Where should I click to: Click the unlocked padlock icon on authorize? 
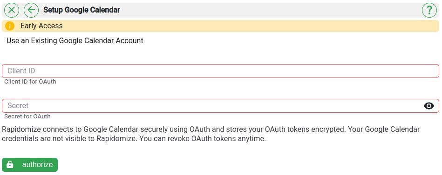pyautogui.click(x=10, y=165)
